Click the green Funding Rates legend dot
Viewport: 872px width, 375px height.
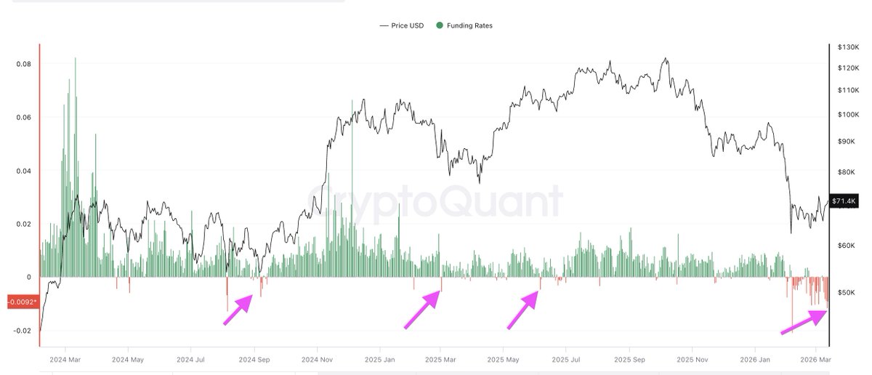(440, 25)
